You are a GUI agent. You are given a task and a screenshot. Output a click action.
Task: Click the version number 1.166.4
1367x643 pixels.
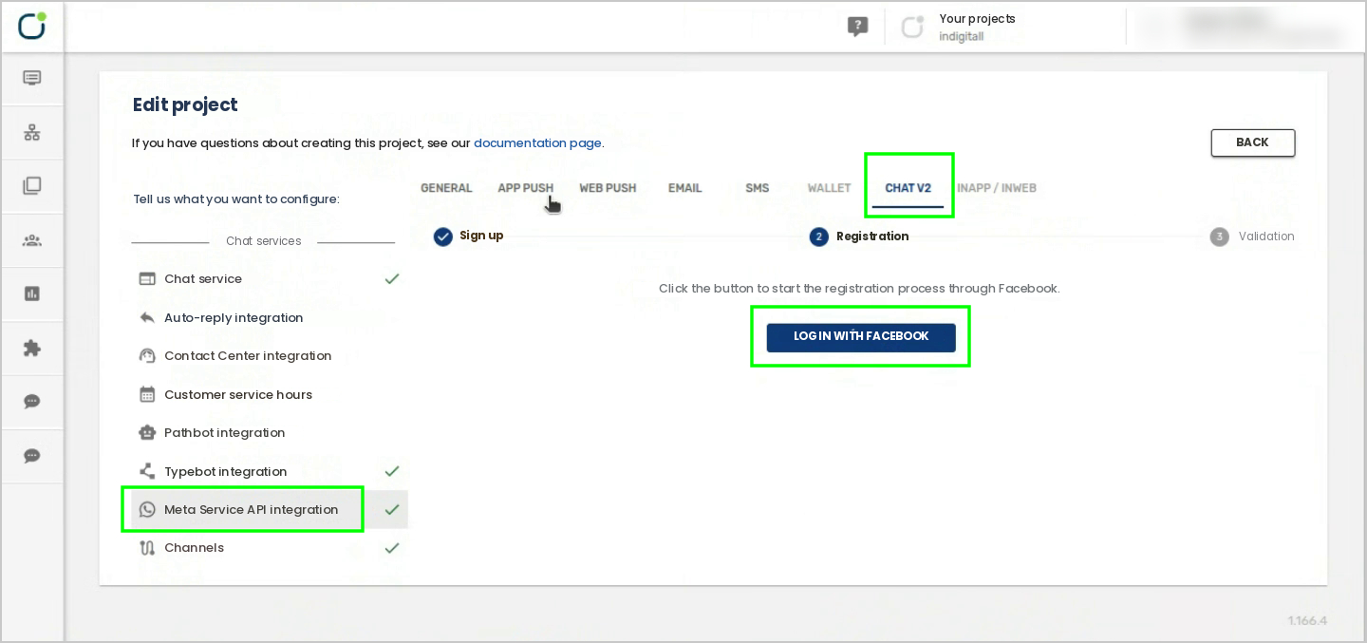[1307, 621]
